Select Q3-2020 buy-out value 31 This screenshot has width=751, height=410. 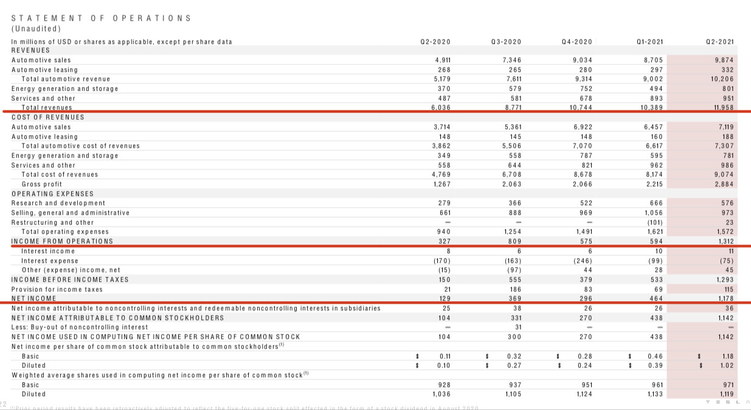pyautogui.click(x=517, y=327)
